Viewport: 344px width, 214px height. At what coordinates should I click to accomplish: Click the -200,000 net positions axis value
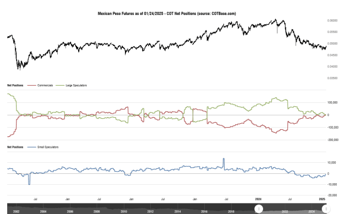(333, 140)
